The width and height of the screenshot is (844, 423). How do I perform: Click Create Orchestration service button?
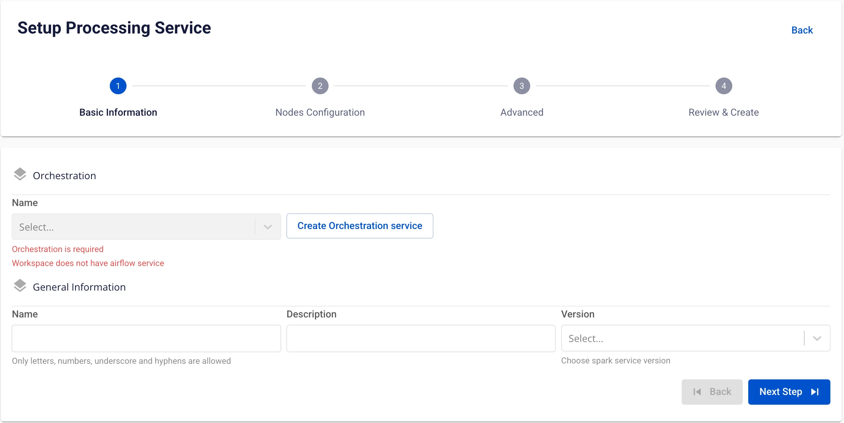(x=360, y=226)
